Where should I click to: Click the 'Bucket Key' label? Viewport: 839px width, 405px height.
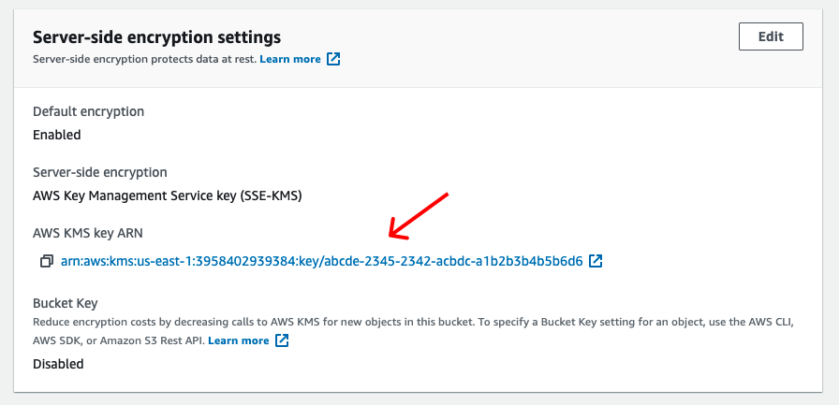tap(65, 304)
